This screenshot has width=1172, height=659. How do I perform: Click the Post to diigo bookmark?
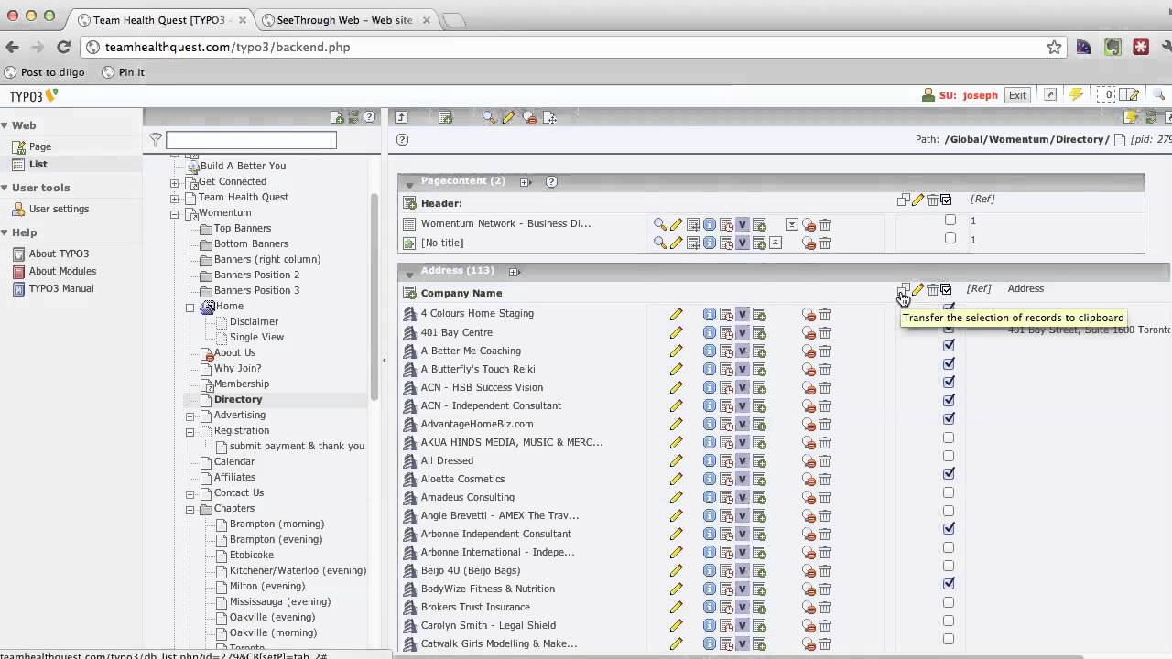[x=44, y=72]
